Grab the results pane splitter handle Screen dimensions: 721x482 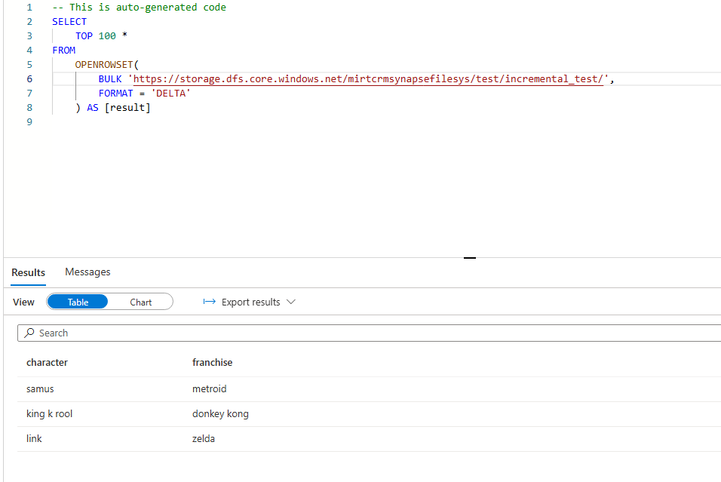coord(469,258)
